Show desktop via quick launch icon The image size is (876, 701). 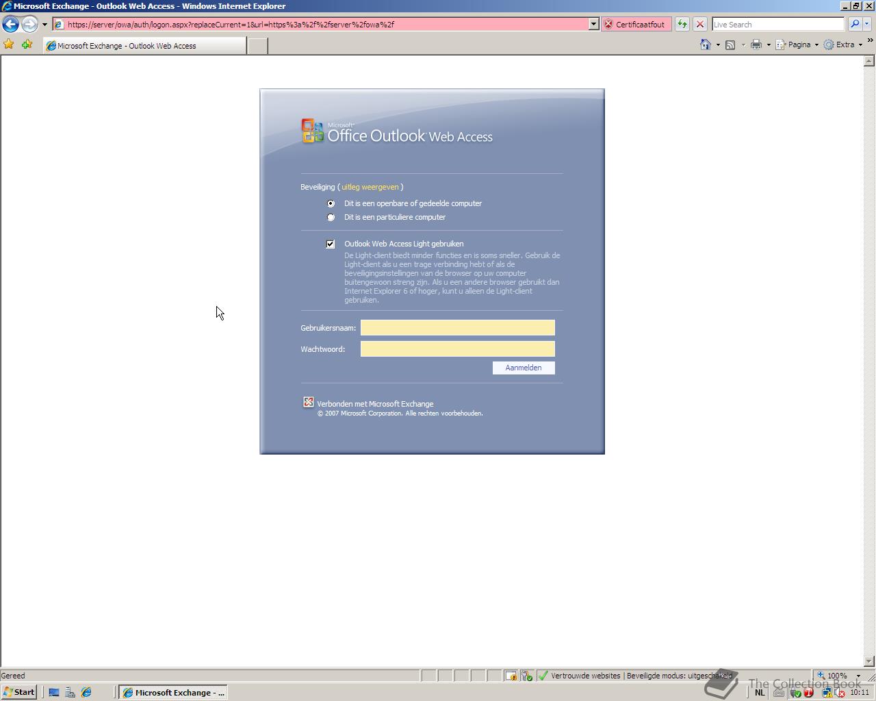(54, 693)
